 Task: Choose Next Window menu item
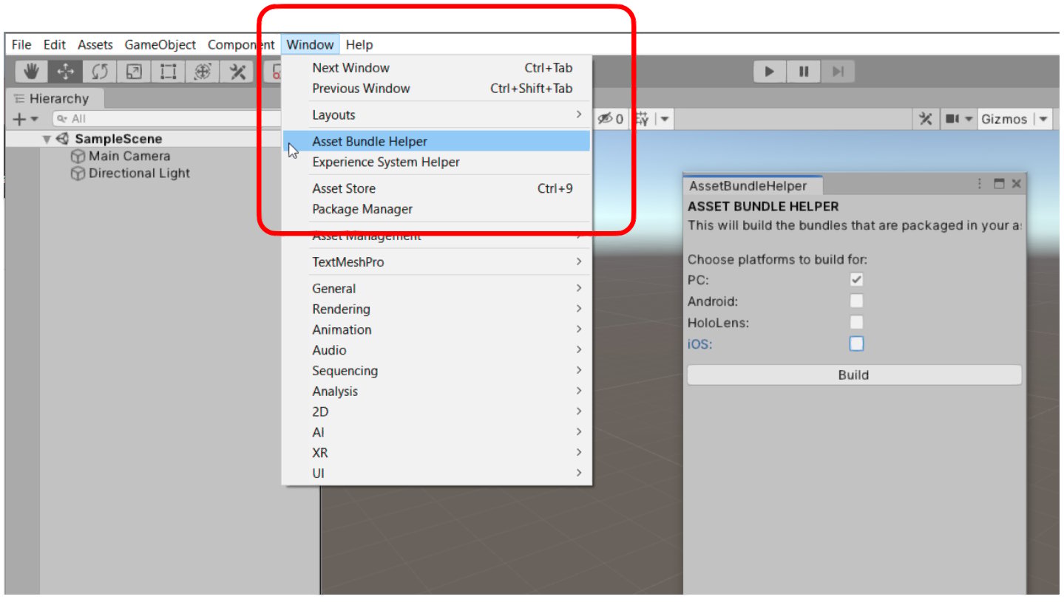pos(437,68)
